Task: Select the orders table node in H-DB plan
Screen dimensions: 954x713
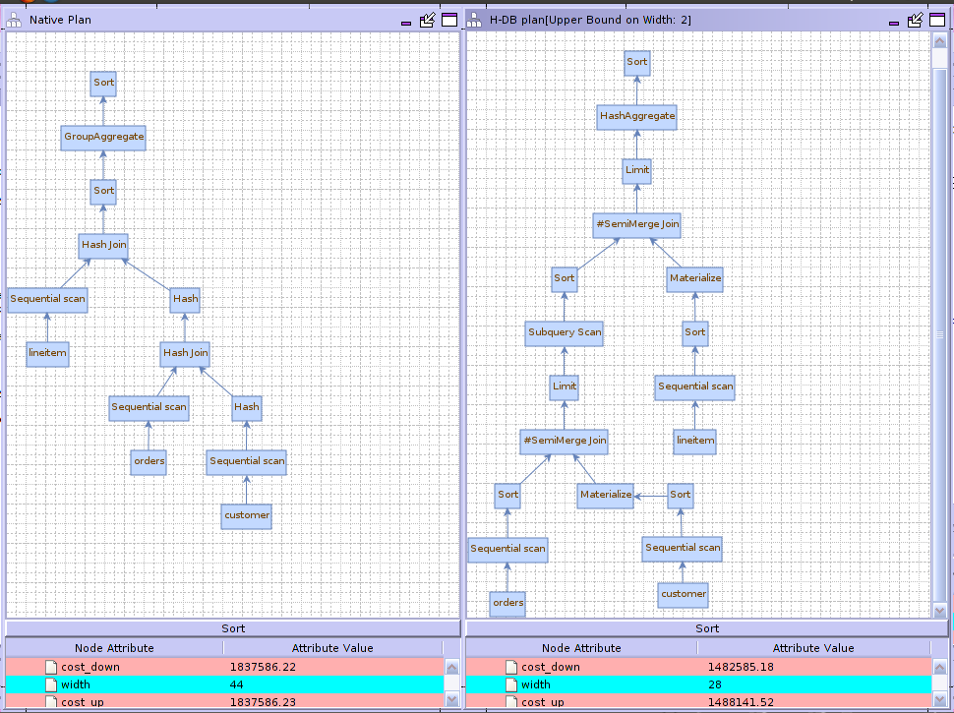Action: pyautogui.click(x=507, y=603)
